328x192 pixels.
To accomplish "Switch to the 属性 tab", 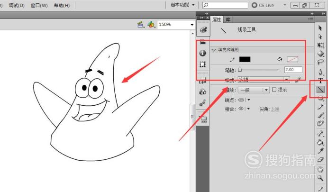I will [217, 19].
